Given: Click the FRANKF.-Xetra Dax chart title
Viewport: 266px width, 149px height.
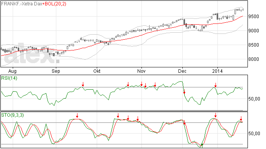Looking at the screenshot, I should click(22, 4).
